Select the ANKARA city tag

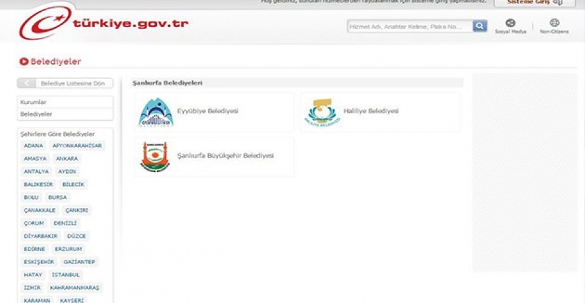[x=67, y=159]
